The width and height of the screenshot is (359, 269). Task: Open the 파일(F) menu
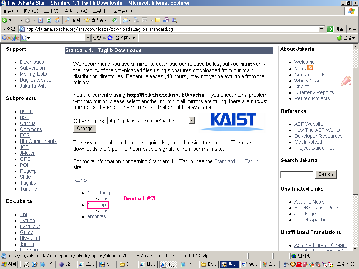pyautogui.click(x=11, y=11)
